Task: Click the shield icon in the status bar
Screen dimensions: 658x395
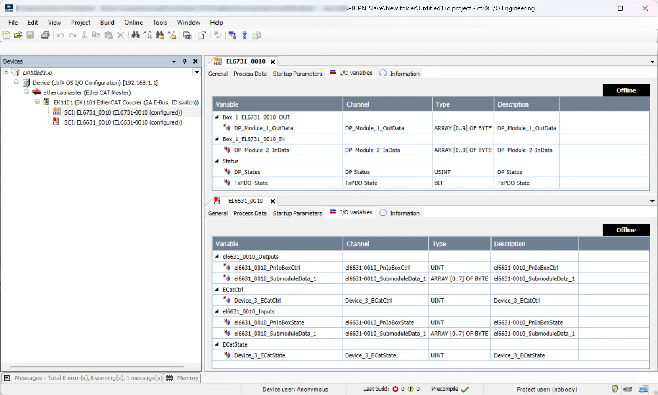Action: click(614, 389)
